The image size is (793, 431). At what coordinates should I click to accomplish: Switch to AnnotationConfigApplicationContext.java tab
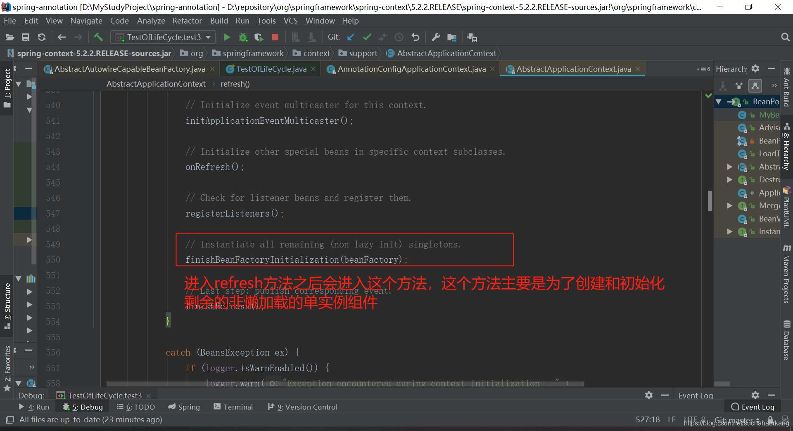coord(411,69)
